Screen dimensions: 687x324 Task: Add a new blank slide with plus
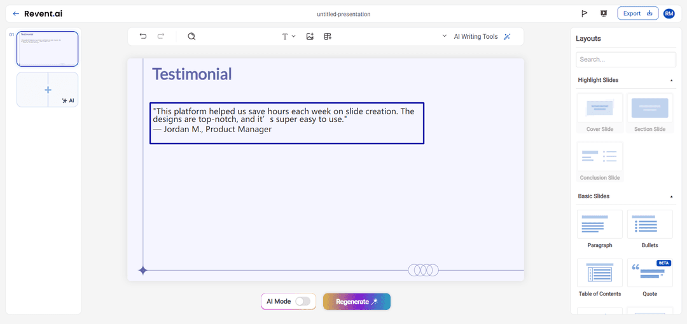[x=48, y=90]
